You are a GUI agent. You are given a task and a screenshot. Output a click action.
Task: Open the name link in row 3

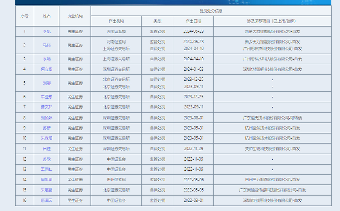(x=47, y=59)
